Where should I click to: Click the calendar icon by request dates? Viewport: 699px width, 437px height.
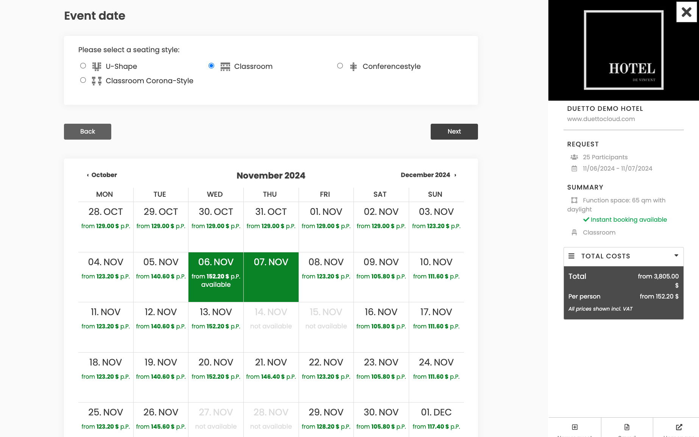click(574, 169)
